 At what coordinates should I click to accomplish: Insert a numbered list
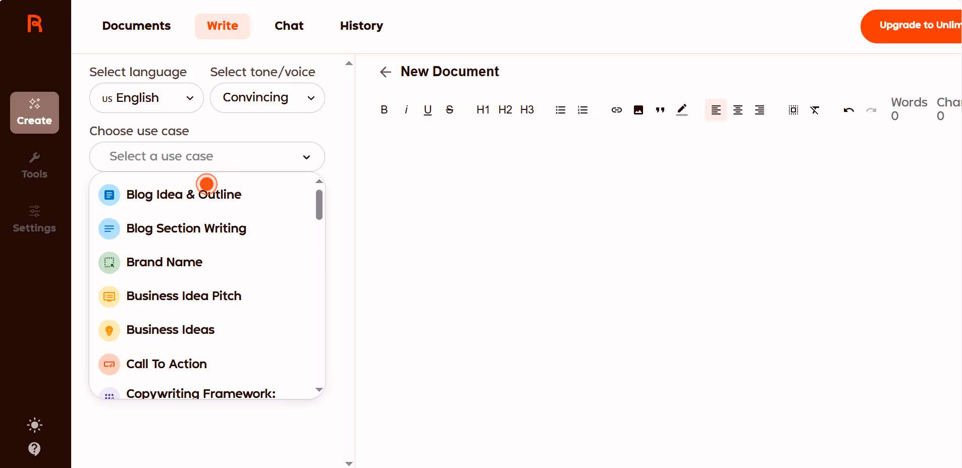582,110
